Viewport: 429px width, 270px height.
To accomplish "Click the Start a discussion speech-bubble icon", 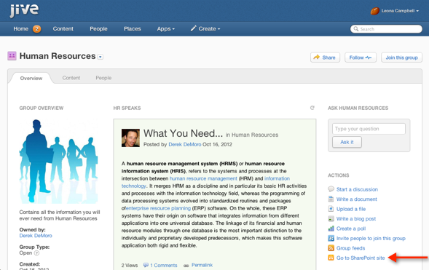I will pos(331,188).
